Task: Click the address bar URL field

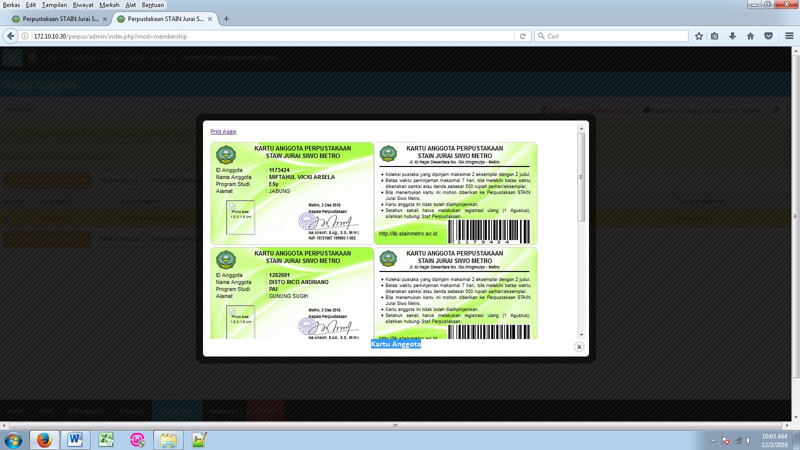Action: (x=270, y=36)
